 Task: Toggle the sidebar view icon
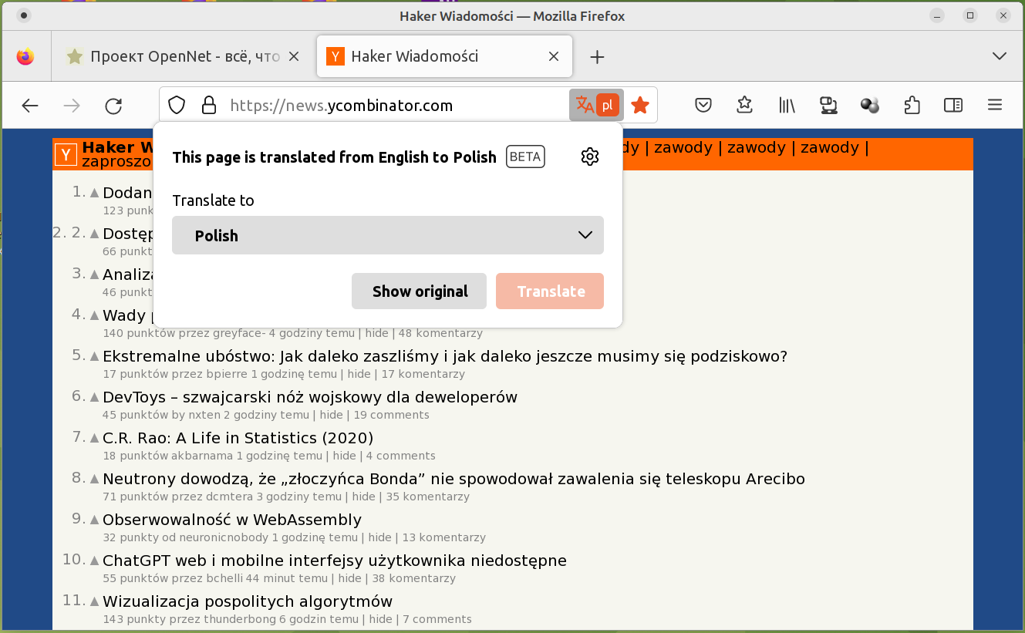click(953, 106)
